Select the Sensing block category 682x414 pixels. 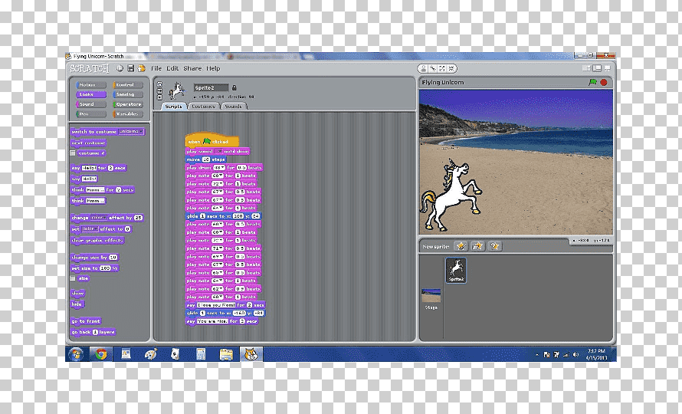click(128, 94)
